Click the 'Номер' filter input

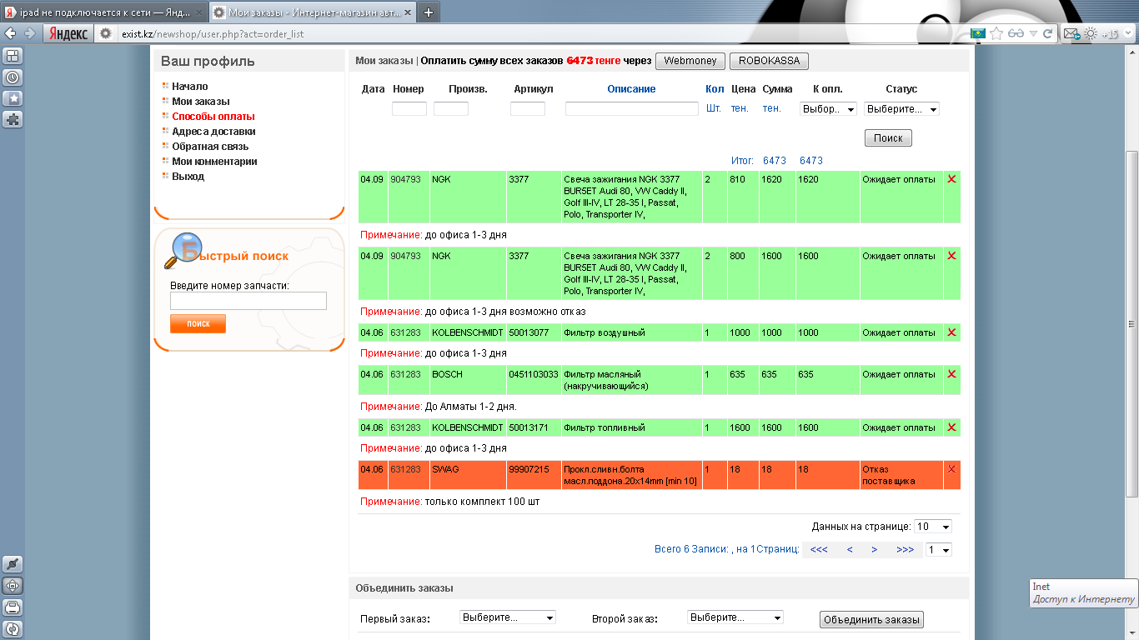click(x=409, y=109)
